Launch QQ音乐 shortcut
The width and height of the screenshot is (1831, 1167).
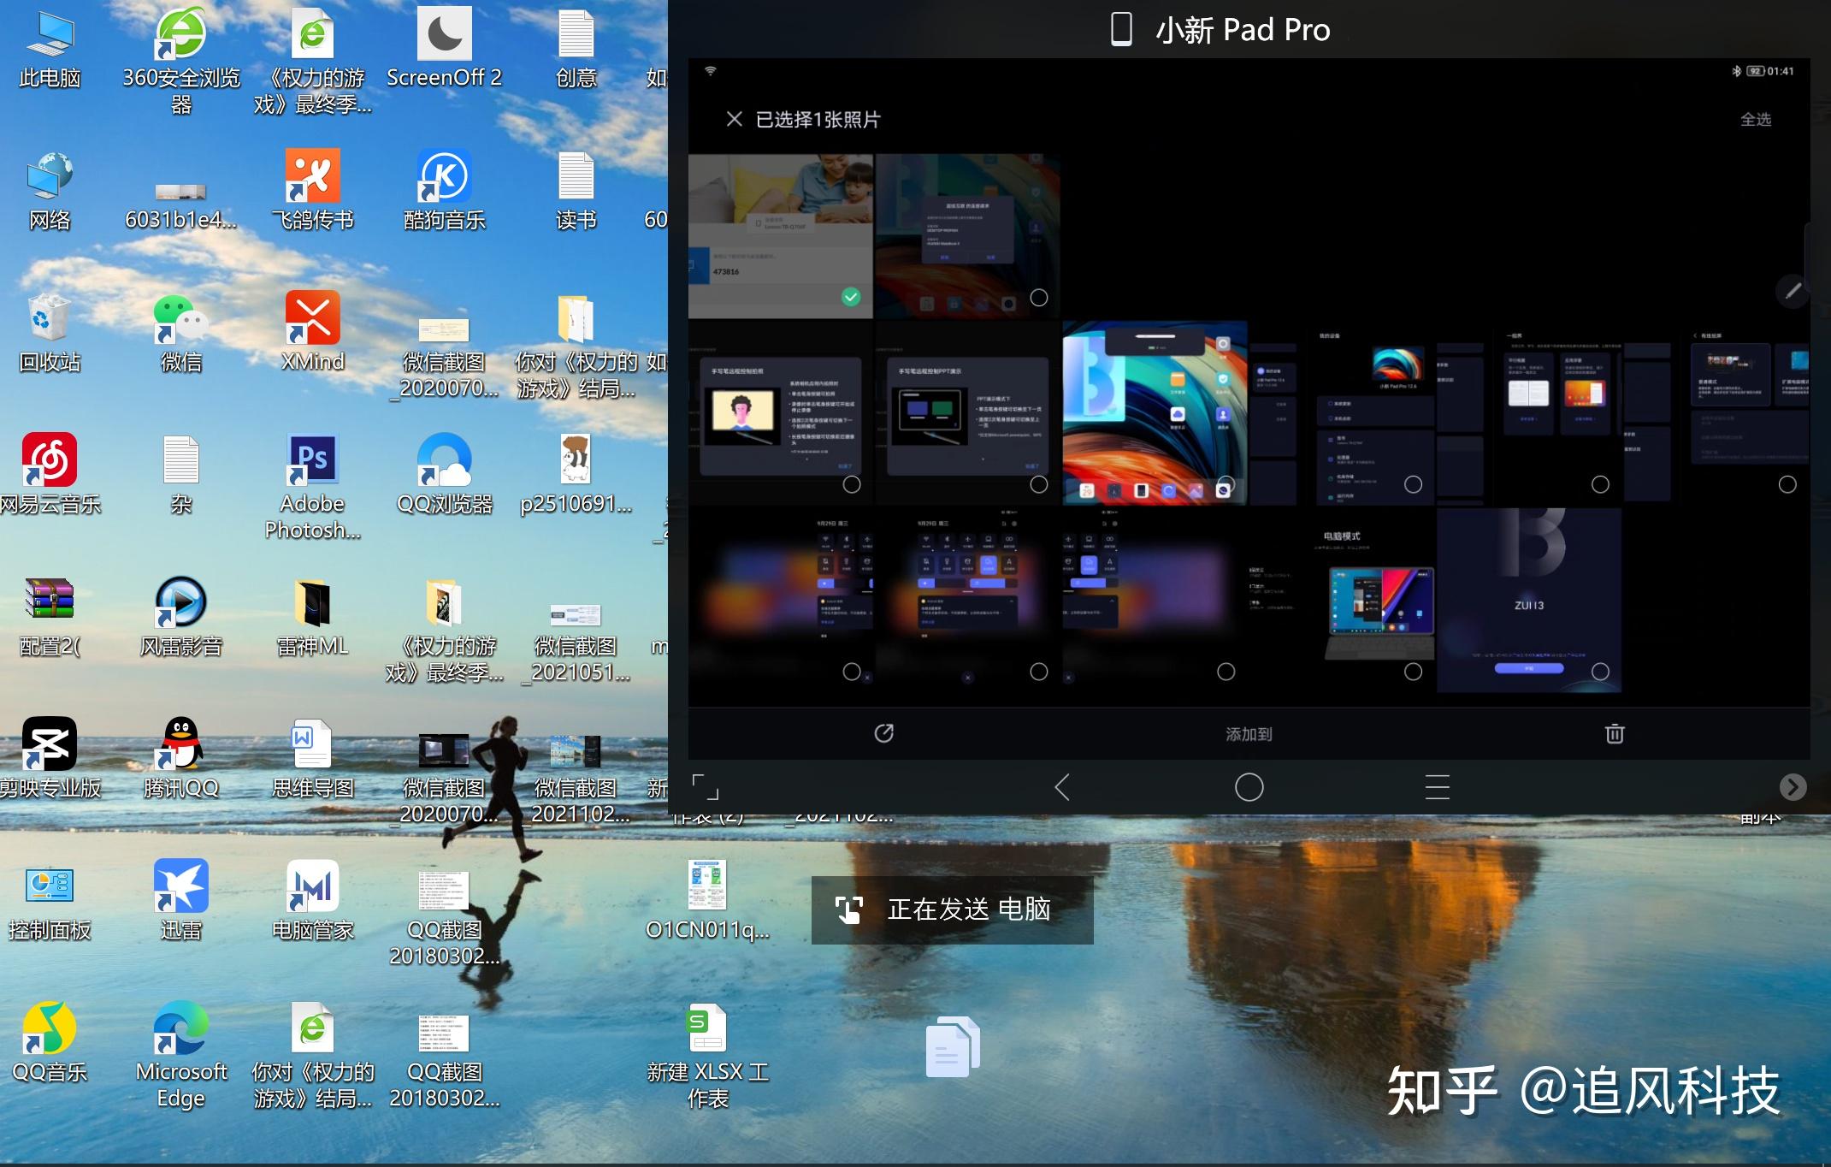(x=50, y=1042)
